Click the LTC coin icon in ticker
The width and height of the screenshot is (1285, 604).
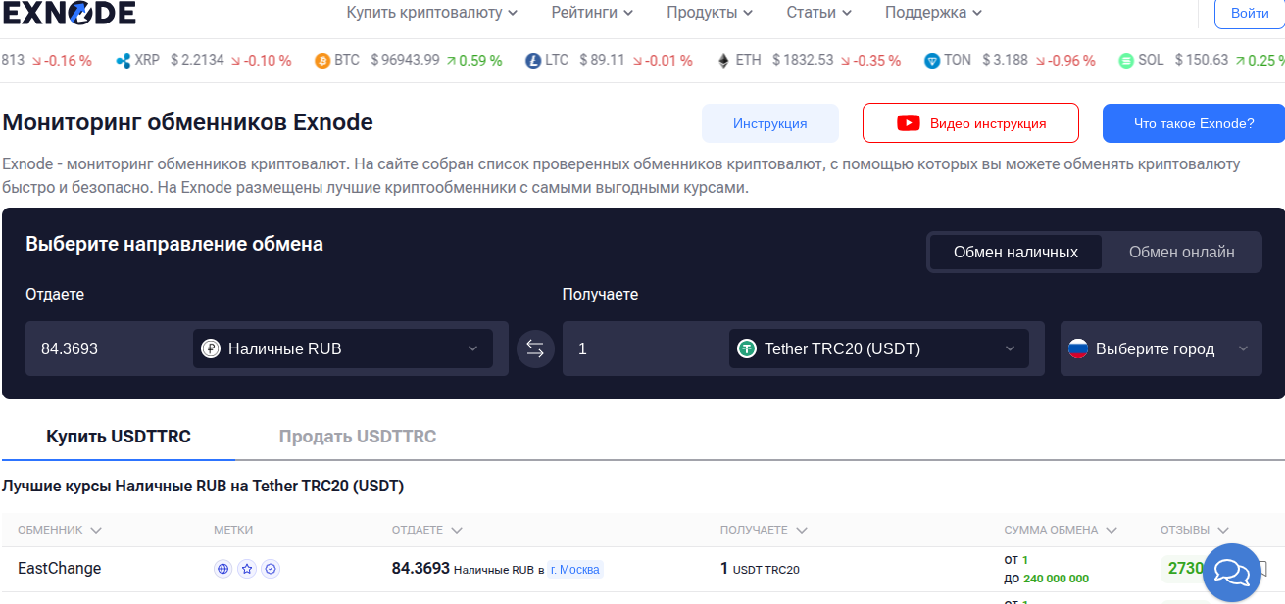tap(533, 61)
